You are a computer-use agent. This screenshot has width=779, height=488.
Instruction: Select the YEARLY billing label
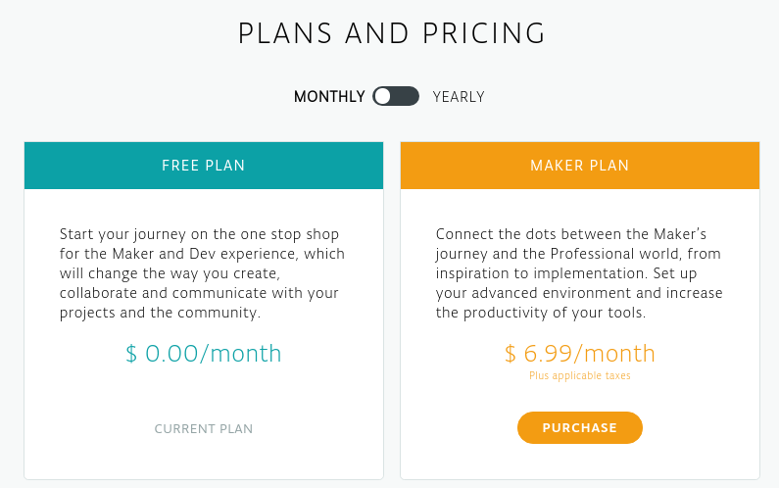coord(459,97)
